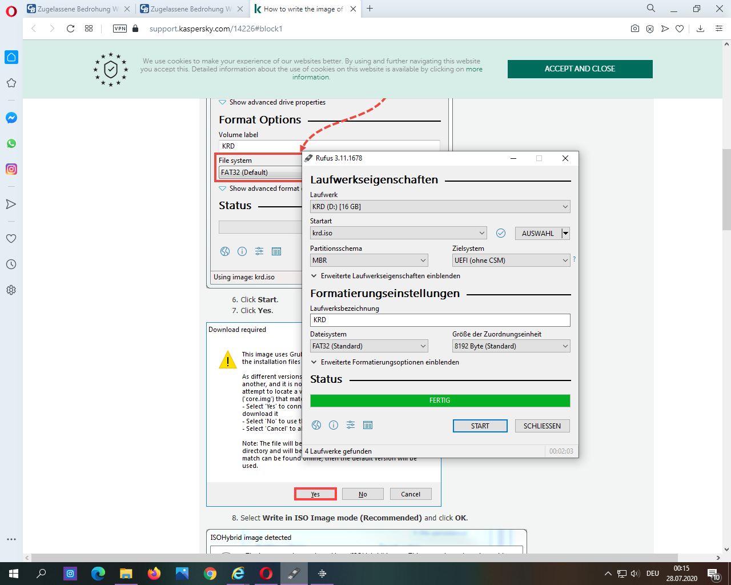
Task: Open Rufus settings sliders icon
Action: pos(351,425)
